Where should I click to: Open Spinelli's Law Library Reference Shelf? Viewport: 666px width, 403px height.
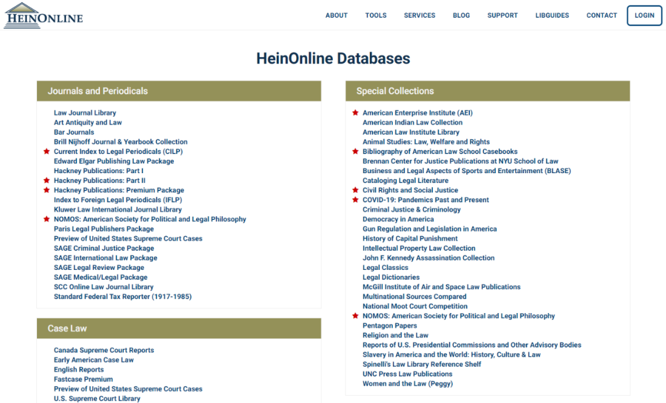[x=422, y=364]
